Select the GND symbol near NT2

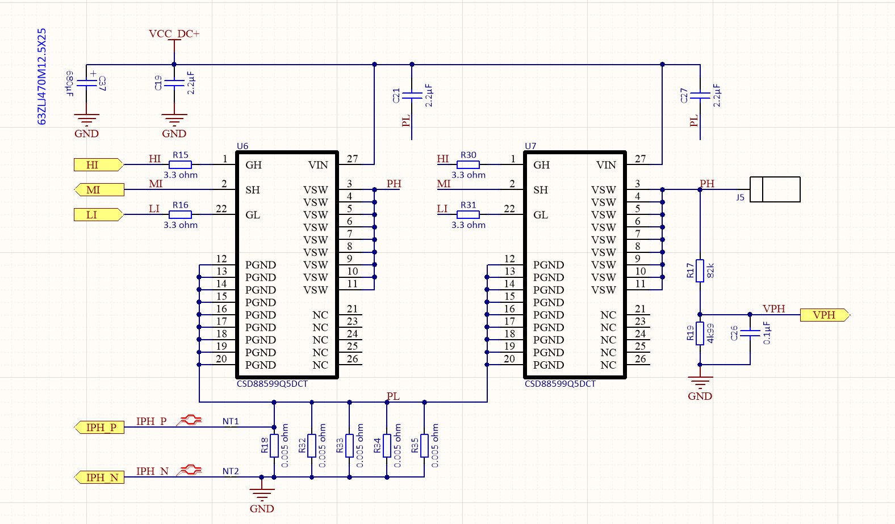[x=262, y=501]
